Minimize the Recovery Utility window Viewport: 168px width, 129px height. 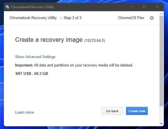coord(132,7)
